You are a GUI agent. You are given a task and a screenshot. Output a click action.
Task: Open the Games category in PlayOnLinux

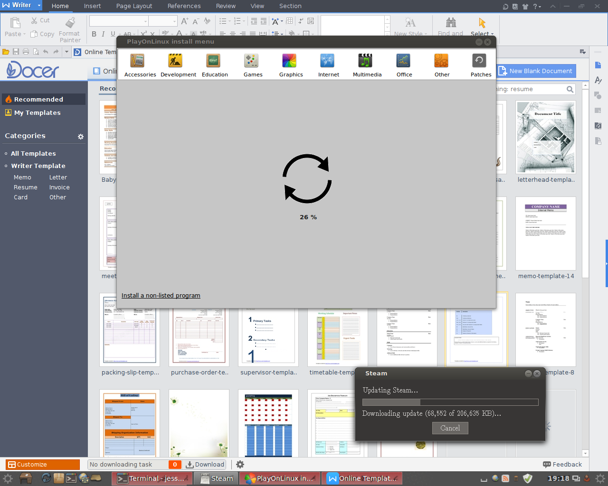coord(253,65)
